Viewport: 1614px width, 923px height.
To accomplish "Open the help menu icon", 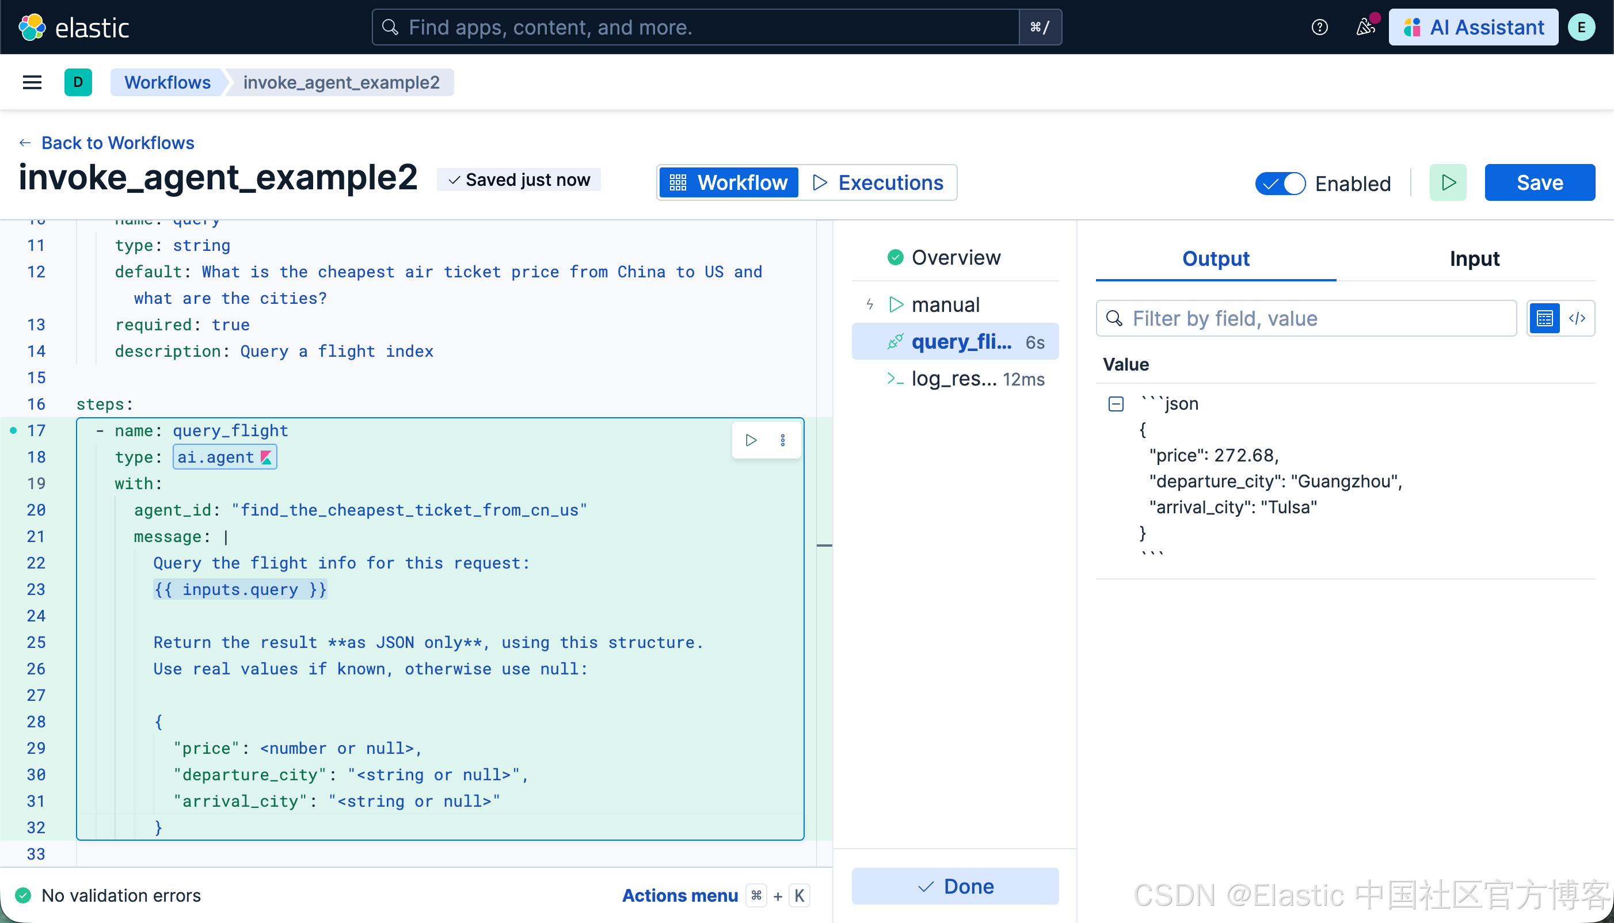I will 1319,27.
